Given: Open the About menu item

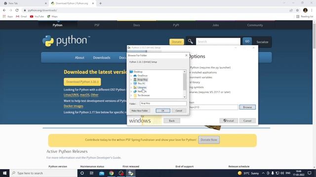Looking at the screenshot, I should click(79, 58).
